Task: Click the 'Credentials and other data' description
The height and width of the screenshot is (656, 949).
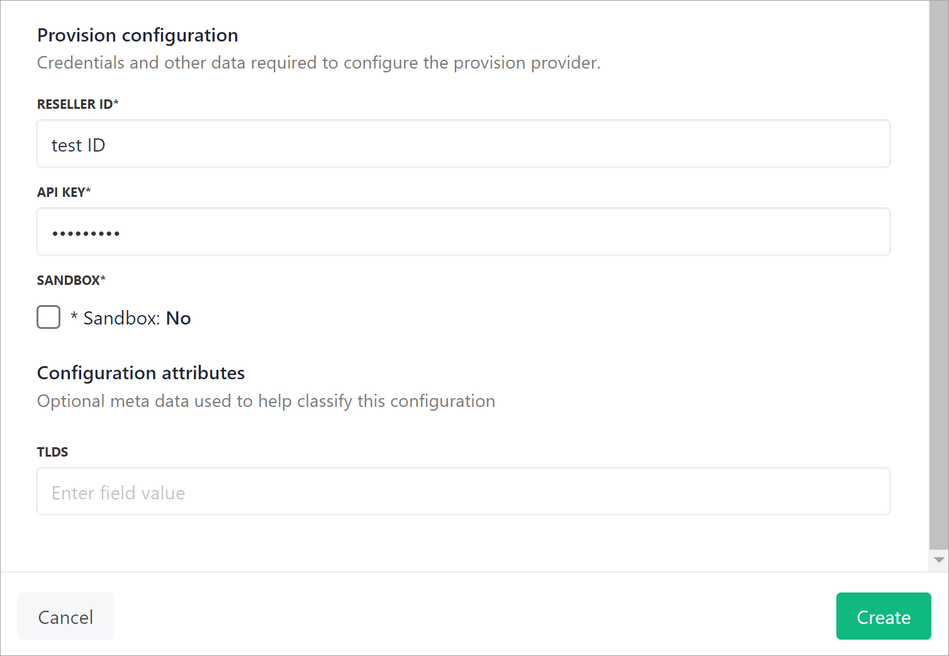Action: [318, 63]
